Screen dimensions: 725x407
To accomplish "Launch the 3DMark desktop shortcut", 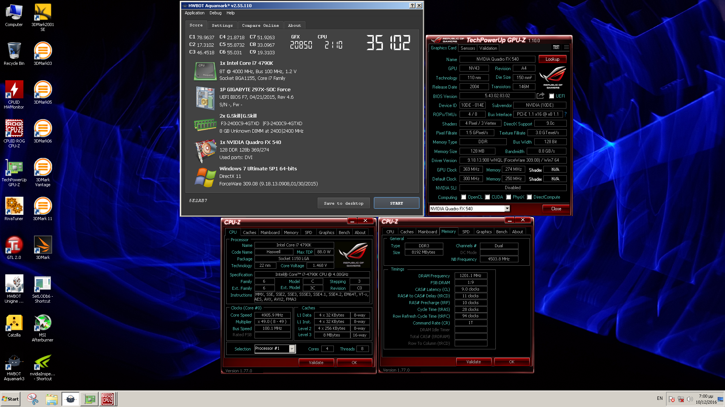I will click(43, 248).
